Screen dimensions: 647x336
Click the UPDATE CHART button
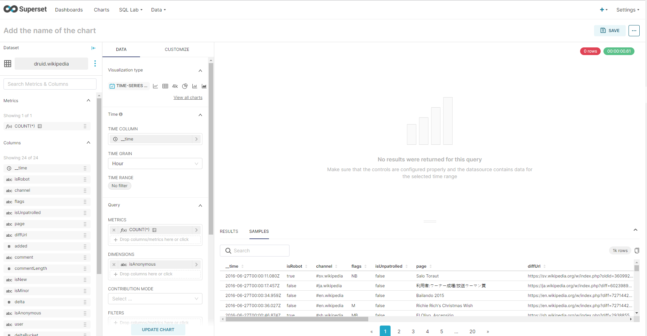coord(158,330)
